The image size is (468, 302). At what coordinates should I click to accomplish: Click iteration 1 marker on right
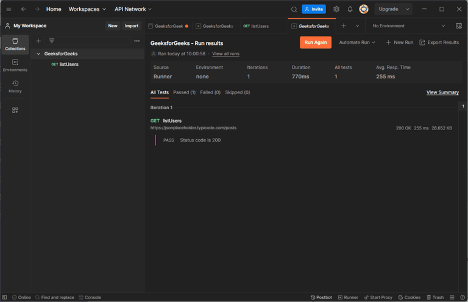pyautogui.click(x=463, y=106)
